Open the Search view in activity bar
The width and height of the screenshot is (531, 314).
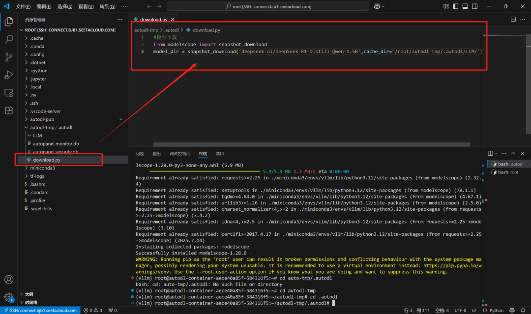coord(9,39)
